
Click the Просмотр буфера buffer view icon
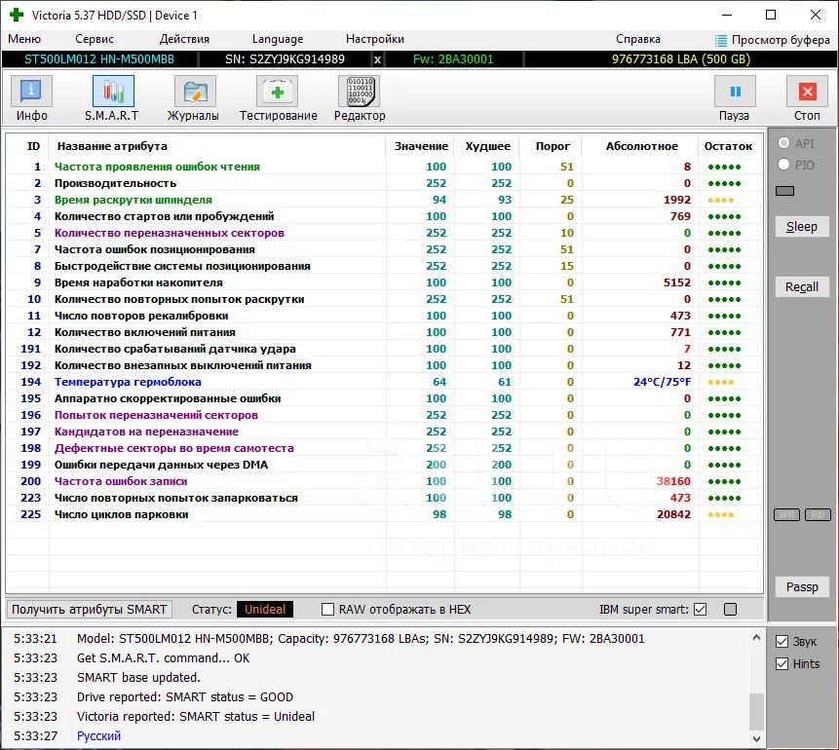tap(721, 40)
